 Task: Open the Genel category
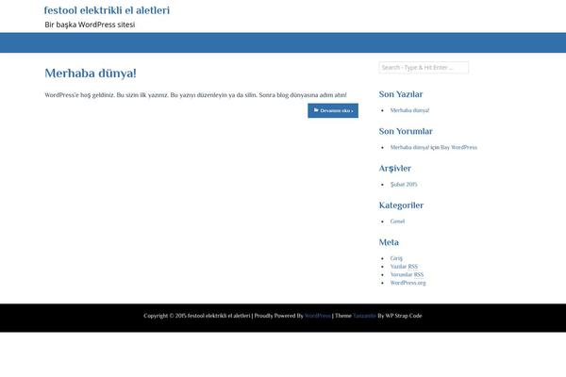pyautogui.click(x=397, y=221)
